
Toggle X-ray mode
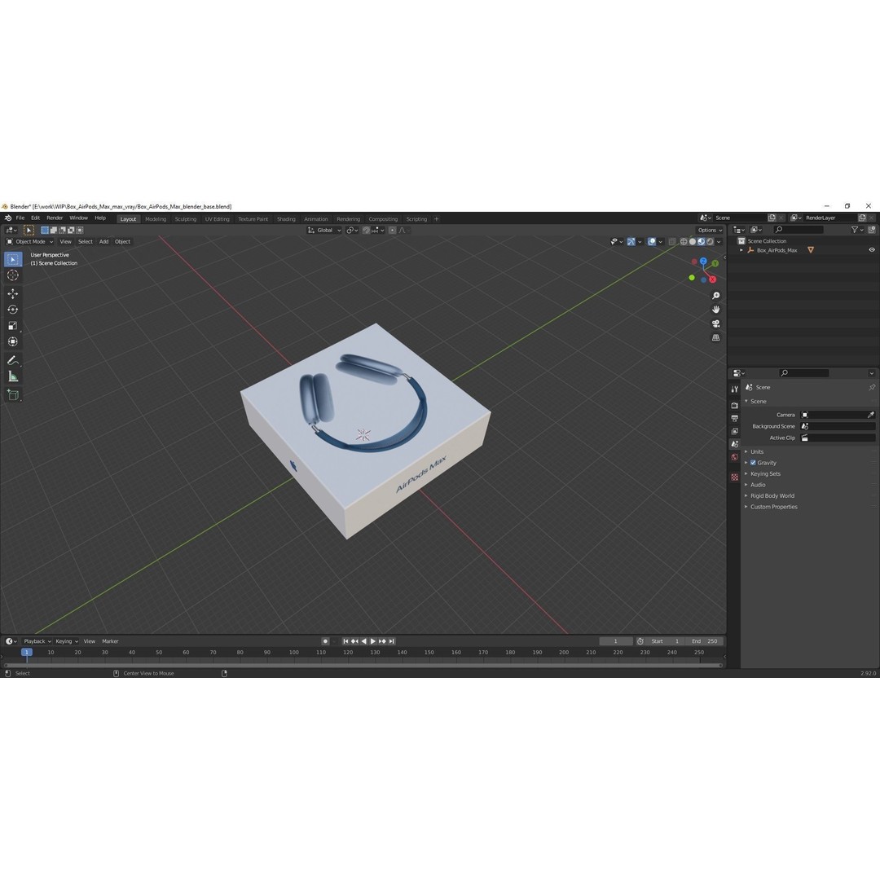[x=671, y=242]
